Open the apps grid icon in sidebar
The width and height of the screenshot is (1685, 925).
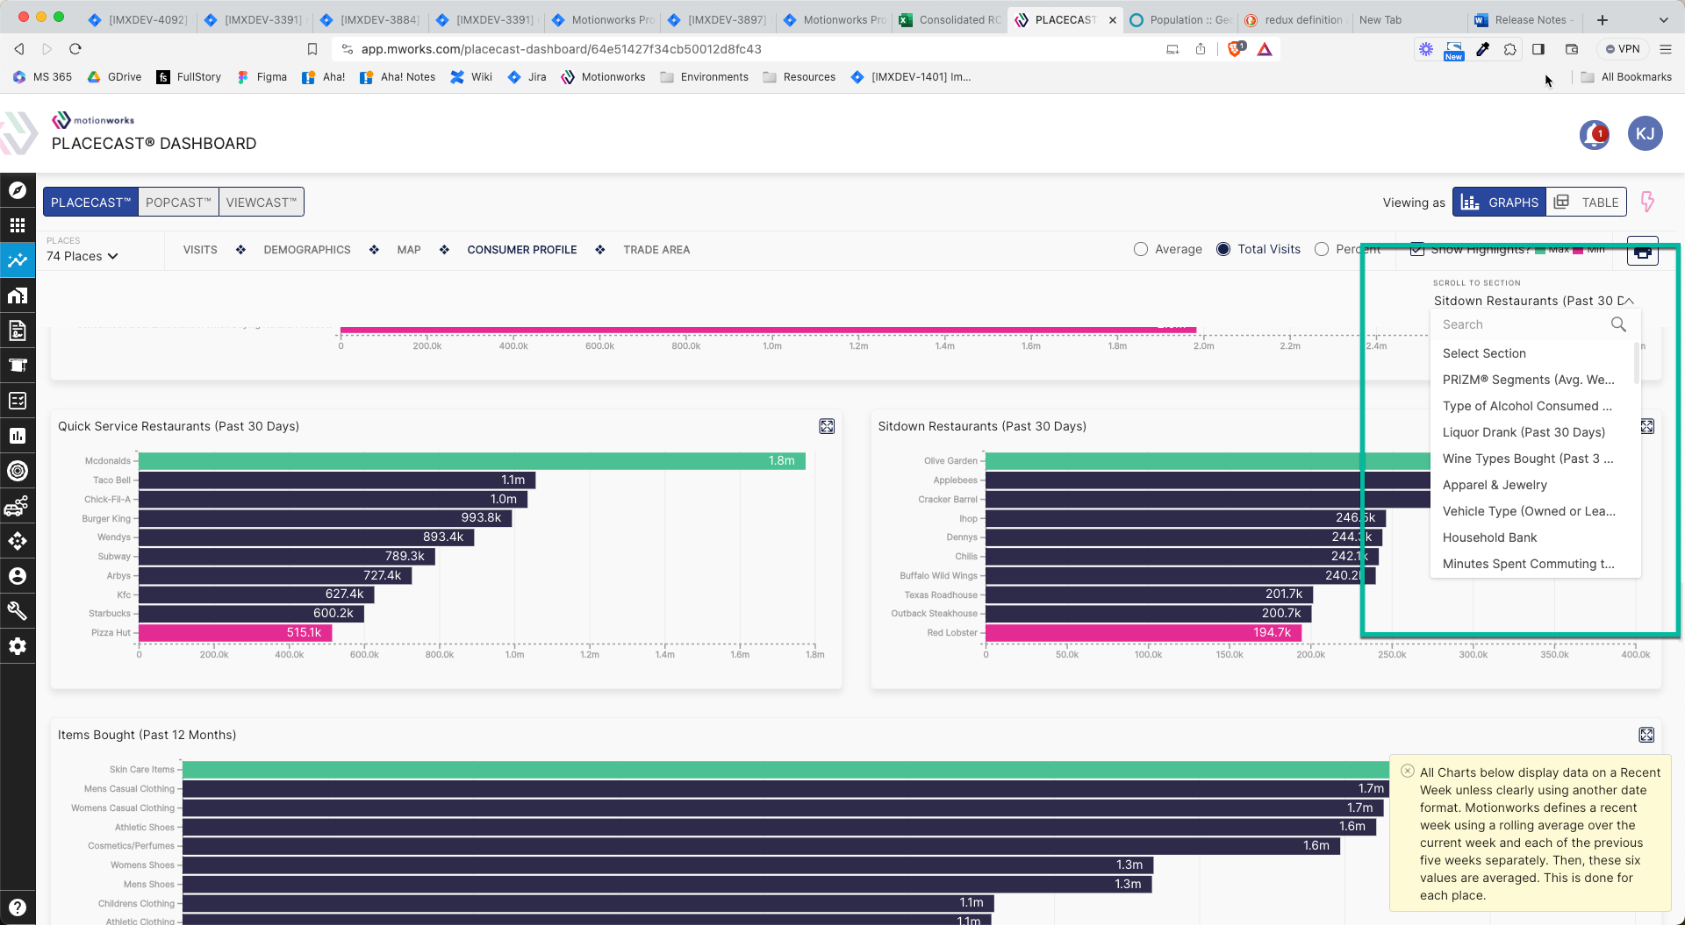18,225
